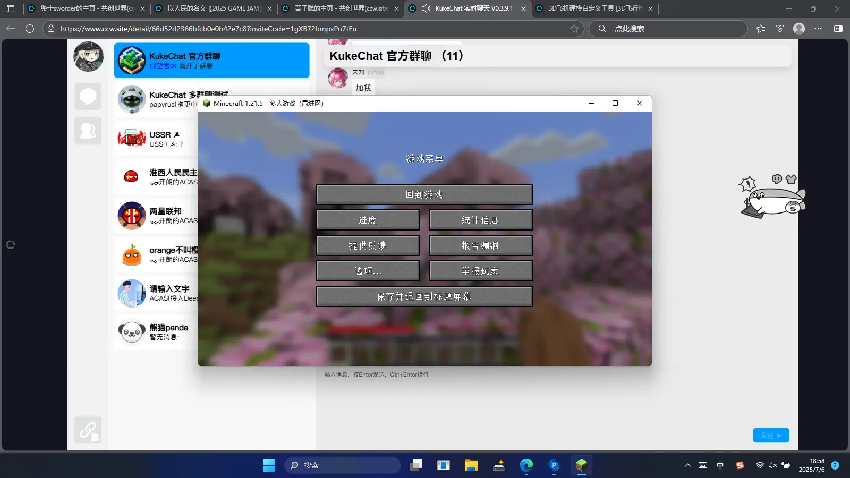Screen dimensions: 850x478
Task: Click 举报玩家 button
Action: [480, 271]
